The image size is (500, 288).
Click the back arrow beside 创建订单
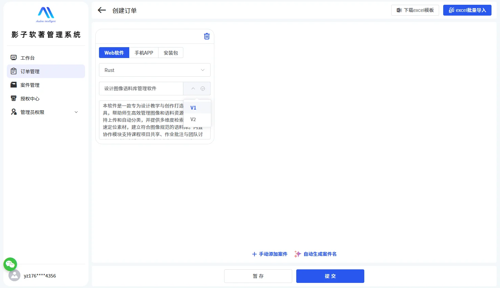pyautogui.click(x=101, y=10)
